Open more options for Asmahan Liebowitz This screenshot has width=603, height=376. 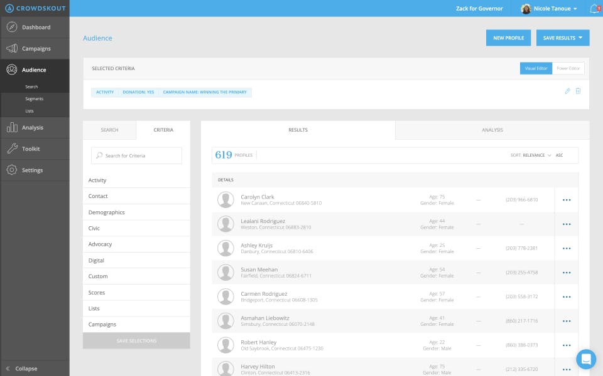pyautogui.click(x=567, y=321)
